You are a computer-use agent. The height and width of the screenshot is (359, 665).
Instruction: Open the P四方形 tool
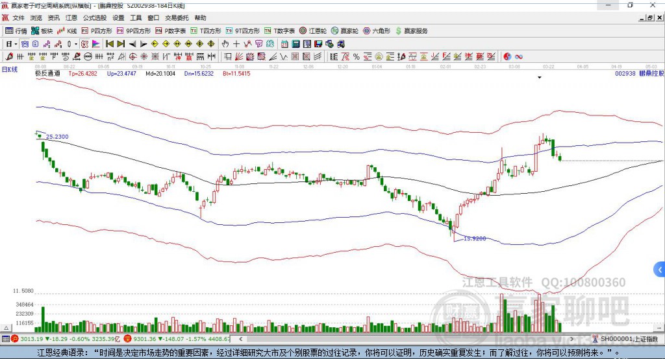point(96,31)
